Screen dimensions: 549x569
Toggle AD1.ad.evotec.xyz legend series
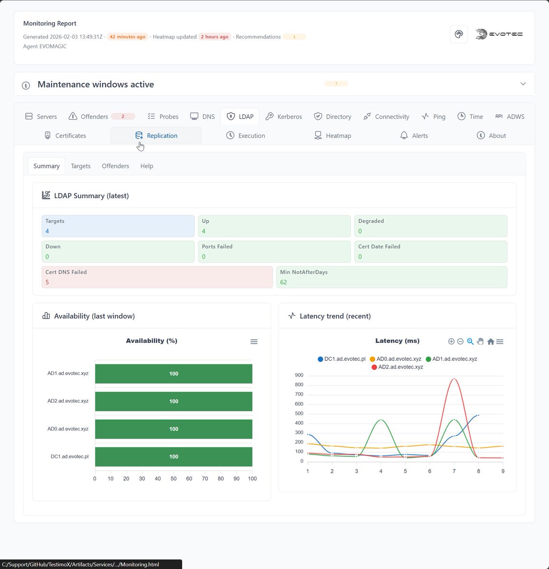click(452, 359)
